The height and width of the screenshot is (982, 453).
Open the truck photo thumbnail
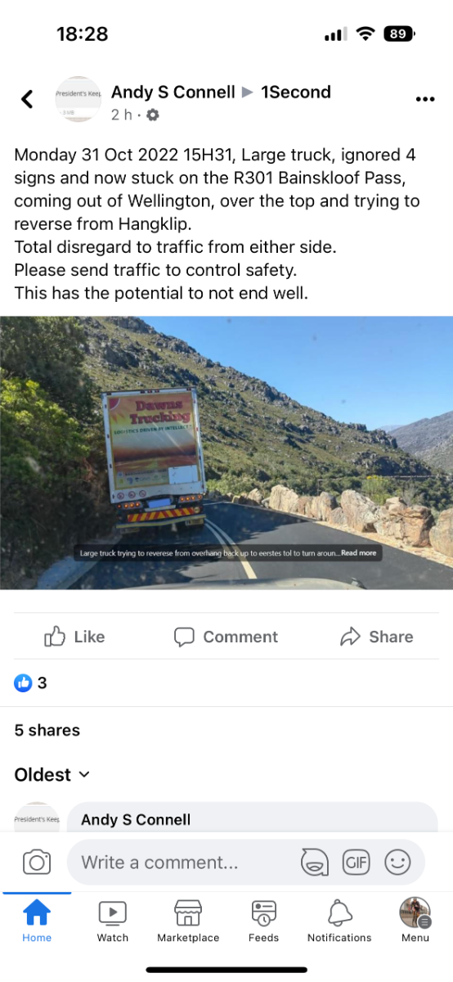coord(226,453)
